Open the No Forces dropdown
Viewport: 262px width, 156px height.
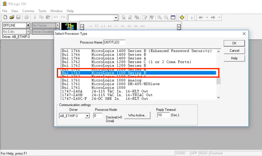coord(58,25)
